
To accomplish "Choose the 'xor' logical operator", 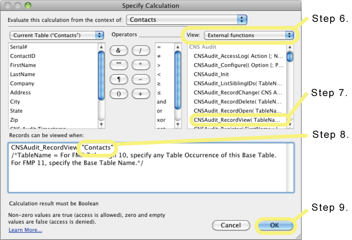I will [x=161, y=120].
